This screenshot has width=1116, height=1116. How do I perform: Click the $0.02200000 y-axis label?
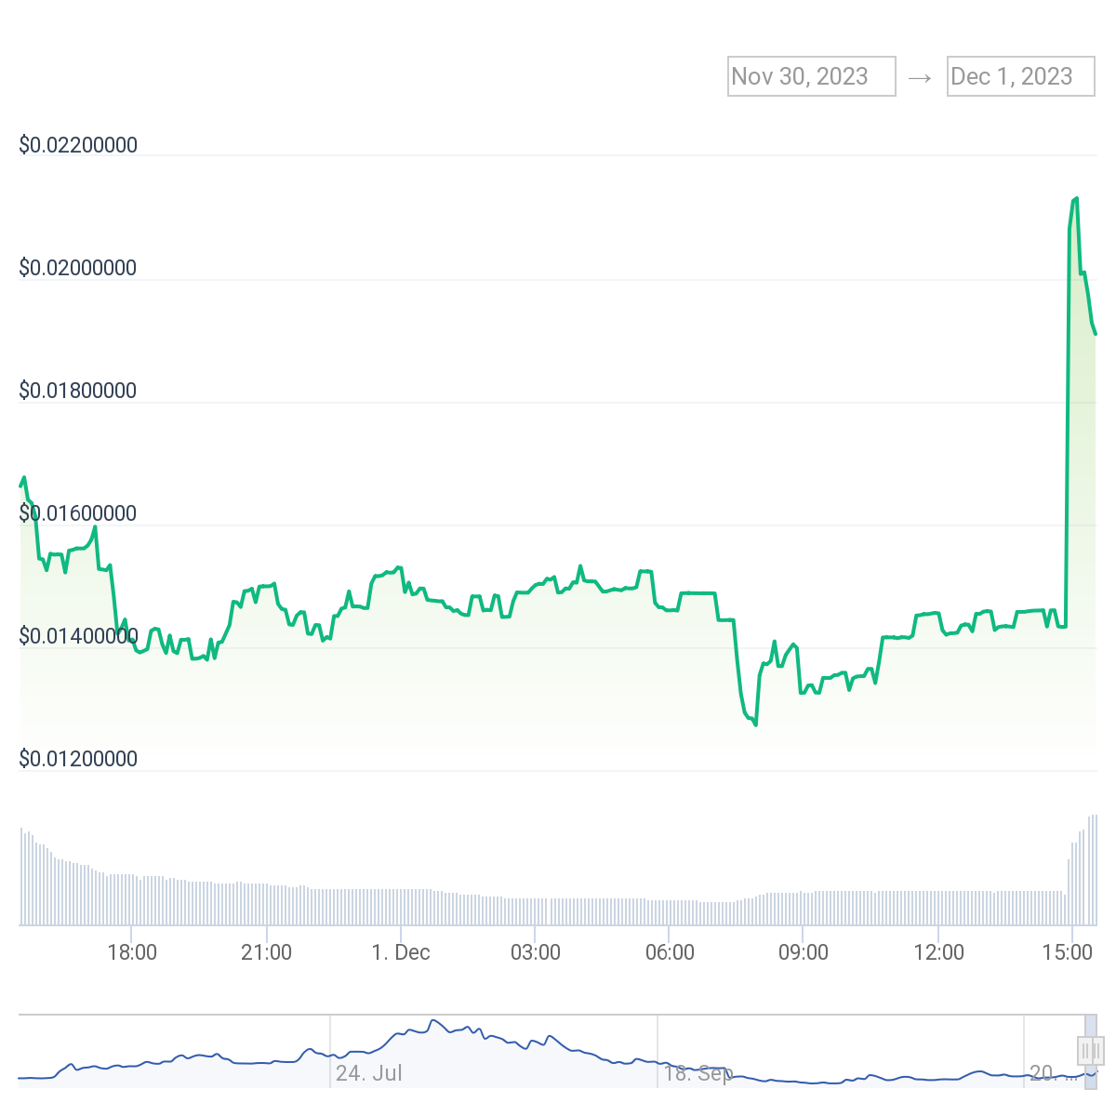click(78, 146)
